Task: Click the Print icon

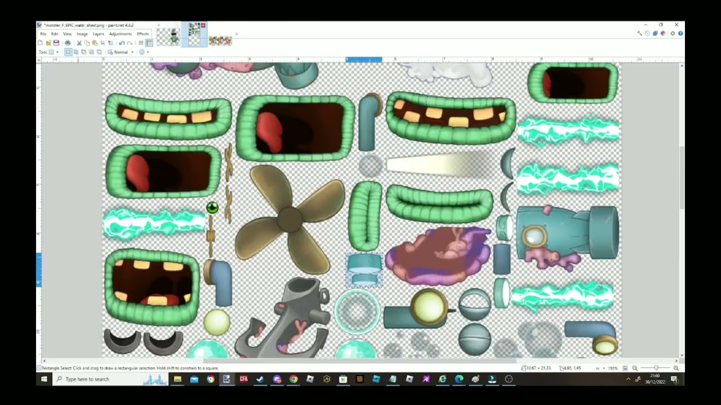Action: (x=68, y=43)
